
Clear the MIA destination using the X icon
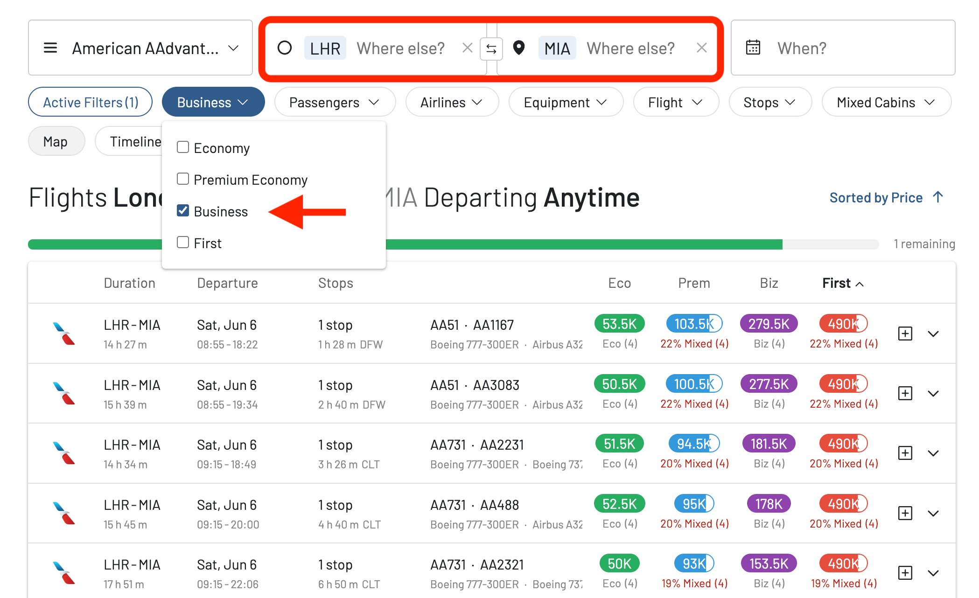point(701,48)
